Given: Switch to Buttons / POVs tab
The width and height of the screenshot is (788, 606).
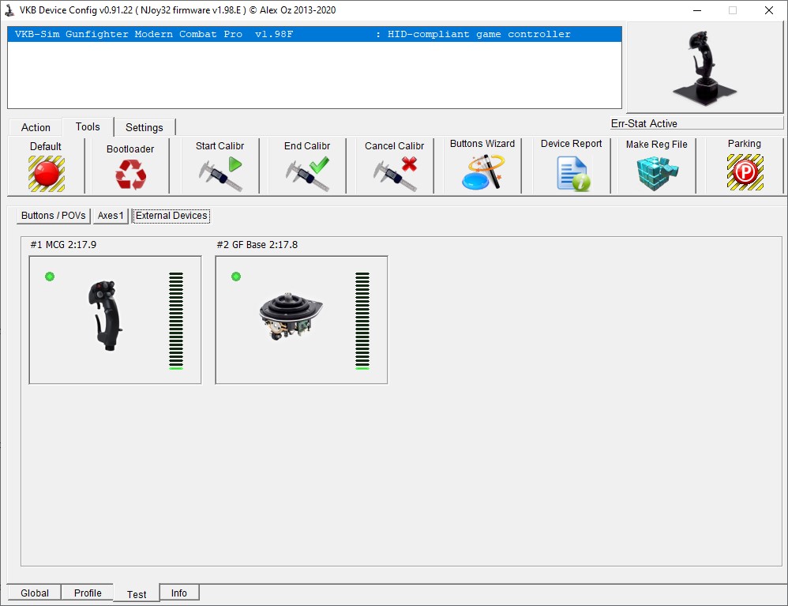Looking at the screenshot, I should point(53,215).
